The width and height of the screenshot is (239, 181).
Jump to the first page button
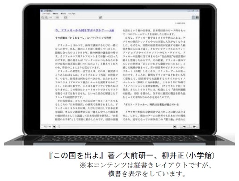pyautogui.click(x=54, y=127)
